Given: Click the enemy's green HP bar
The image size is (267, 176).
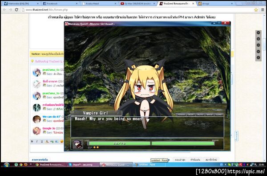Looking at the screenshot, I should click(x=183, y=143).
